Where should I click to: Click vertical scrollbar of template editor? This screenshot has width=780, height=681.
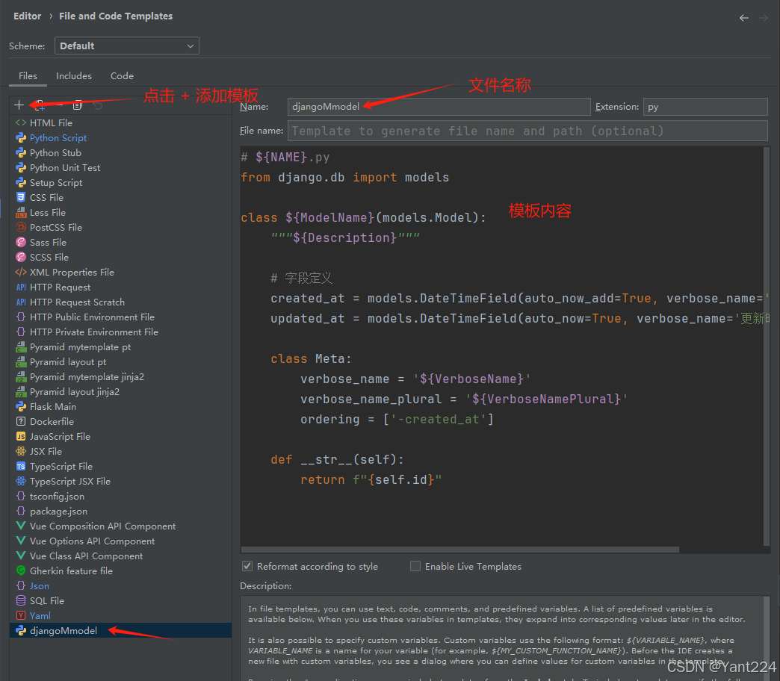[767, 346]
